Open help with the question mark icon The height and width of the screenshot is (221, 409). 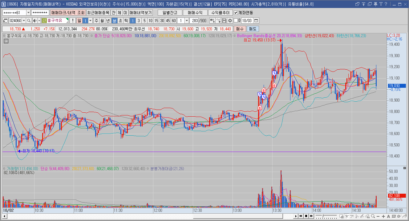386,4
